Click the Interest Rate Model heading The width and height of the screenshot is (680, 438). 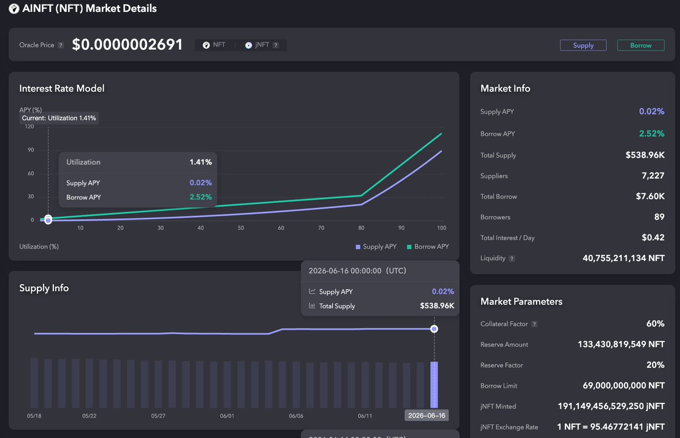(62, 88)
